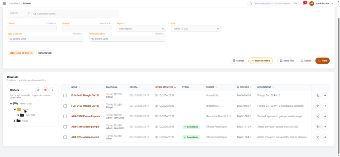Duplicate the FLG-0450 Flangia DN100 row
The height and width of the screenshot is (157, 340).
click(x=318, y=106)
